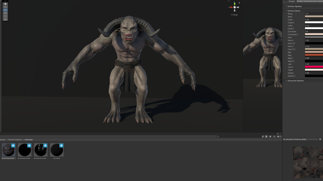Select the Move tool
The image size is (323, 181).
click(5, 7)
